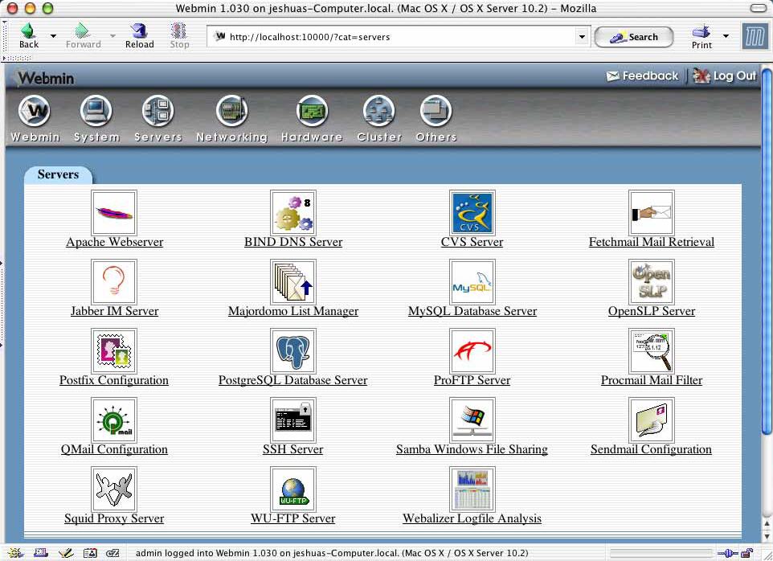Open the OpenSLP icon
The height and width of the screenshot is (561, 773).
click(x=651, y=282)
